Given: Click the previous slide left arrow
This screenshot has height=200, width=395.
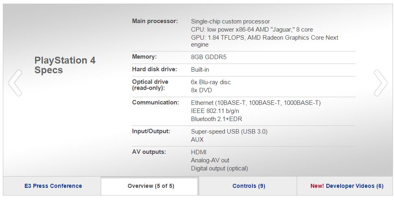Looking at the screenshot, I should 15,83.
